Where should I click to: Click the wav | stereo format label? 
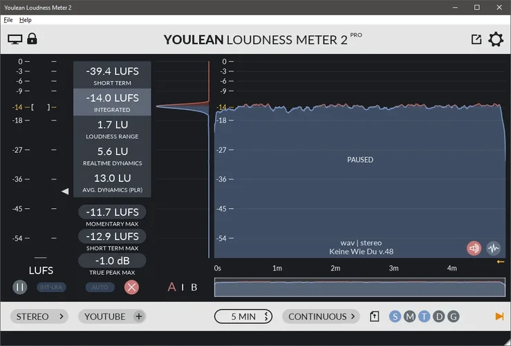(361, 243)
